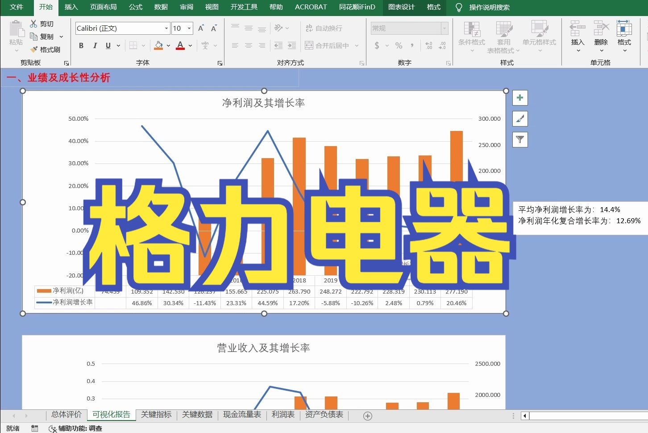
Task: Open fill color dropdown arrow
Action: coord(168,45)
